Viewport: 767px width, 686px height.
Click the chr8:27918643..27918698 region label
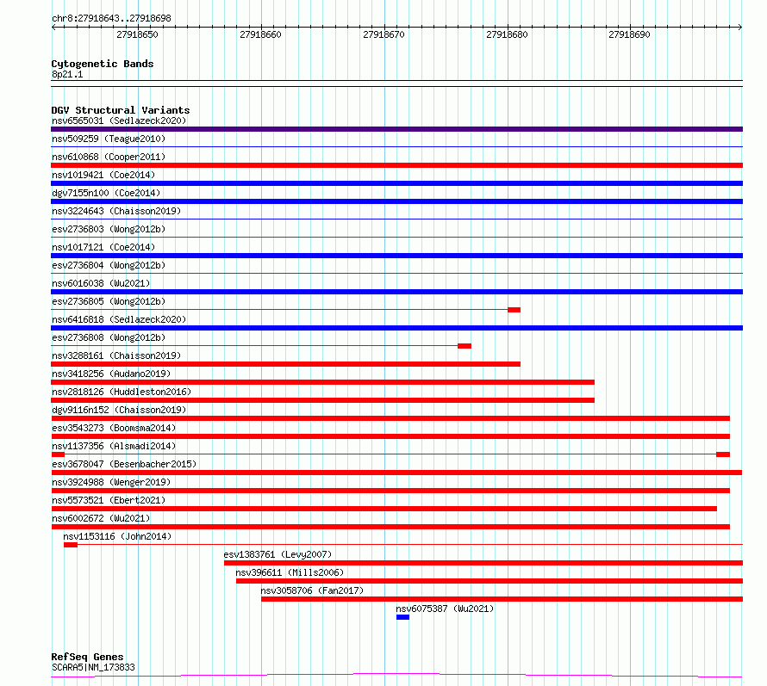[111, 18]
